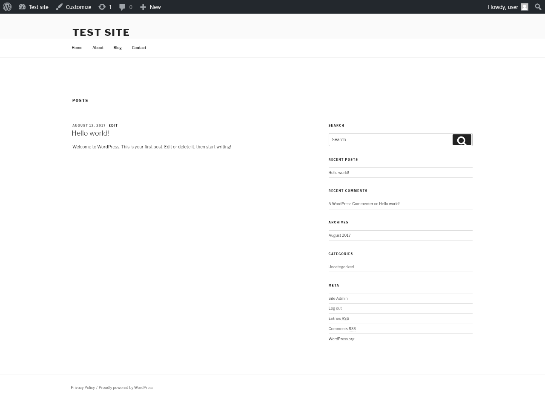Click the Edit link for the post

pyautogui.click(x=113, y=125)
